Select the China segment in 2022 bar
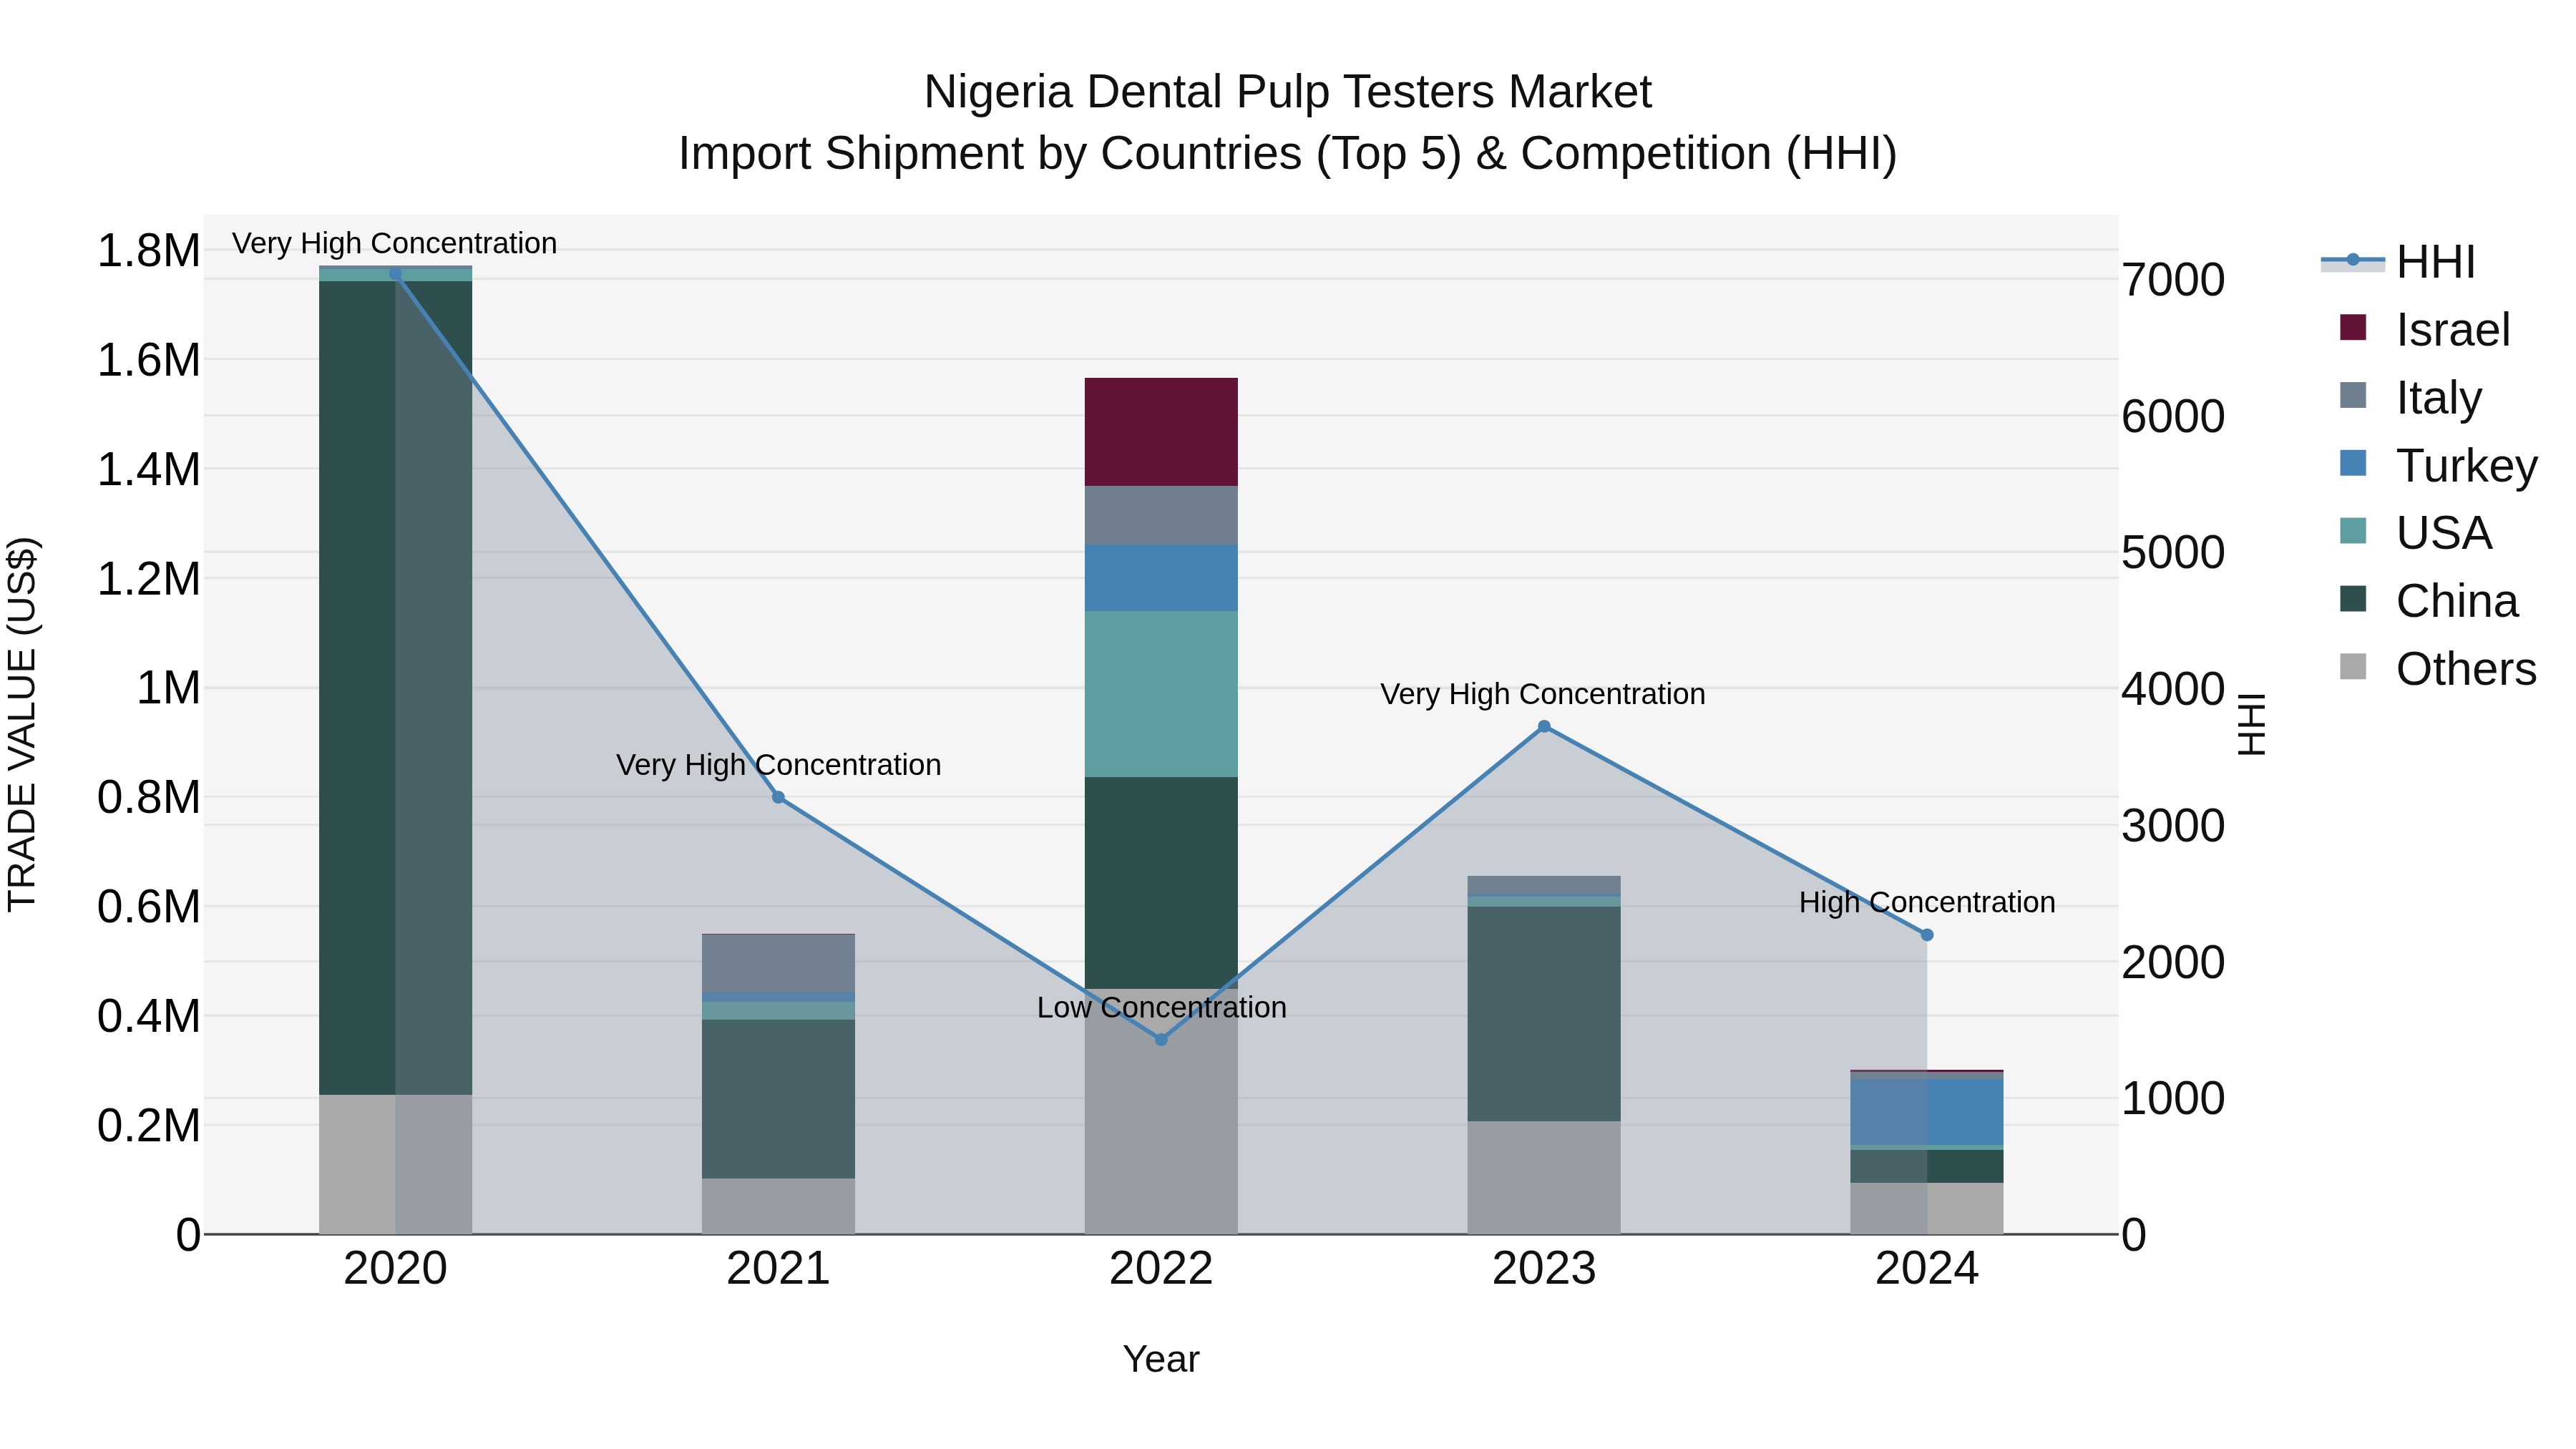Image resolution: width=2576 pixels, height=1449 pixels. tap(1161, 883)
